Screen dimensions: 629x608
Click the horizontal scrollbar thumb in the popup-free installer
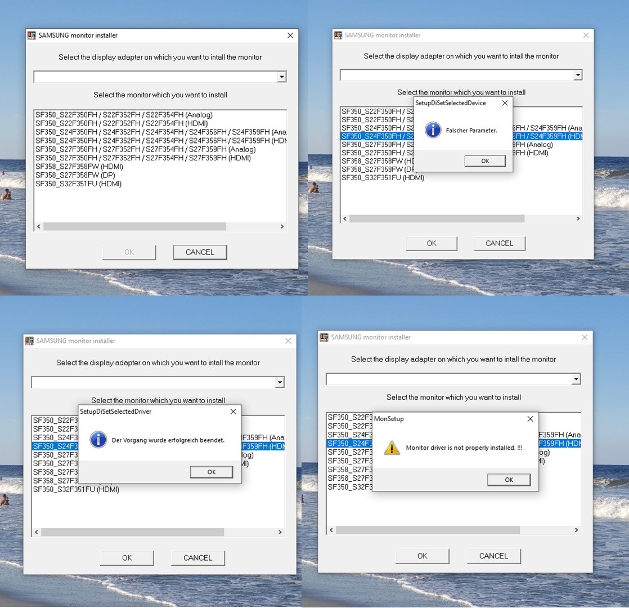[x=134, y=226]
